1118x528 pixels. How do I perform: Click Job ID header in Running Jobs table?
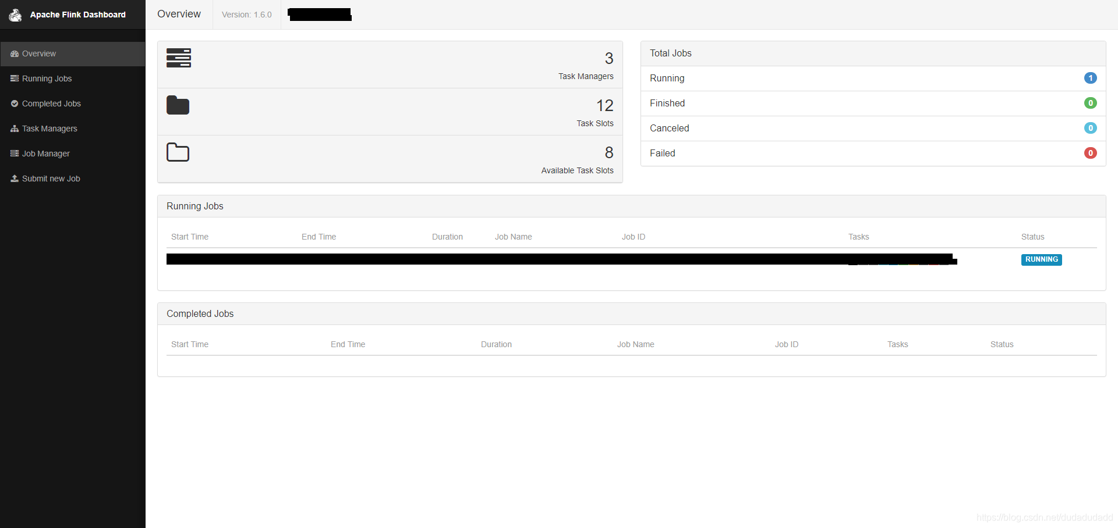[634, 237]
